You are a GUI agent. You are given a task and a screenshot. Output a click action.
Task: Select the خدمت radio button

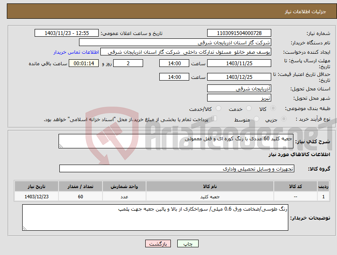[249, 108]
